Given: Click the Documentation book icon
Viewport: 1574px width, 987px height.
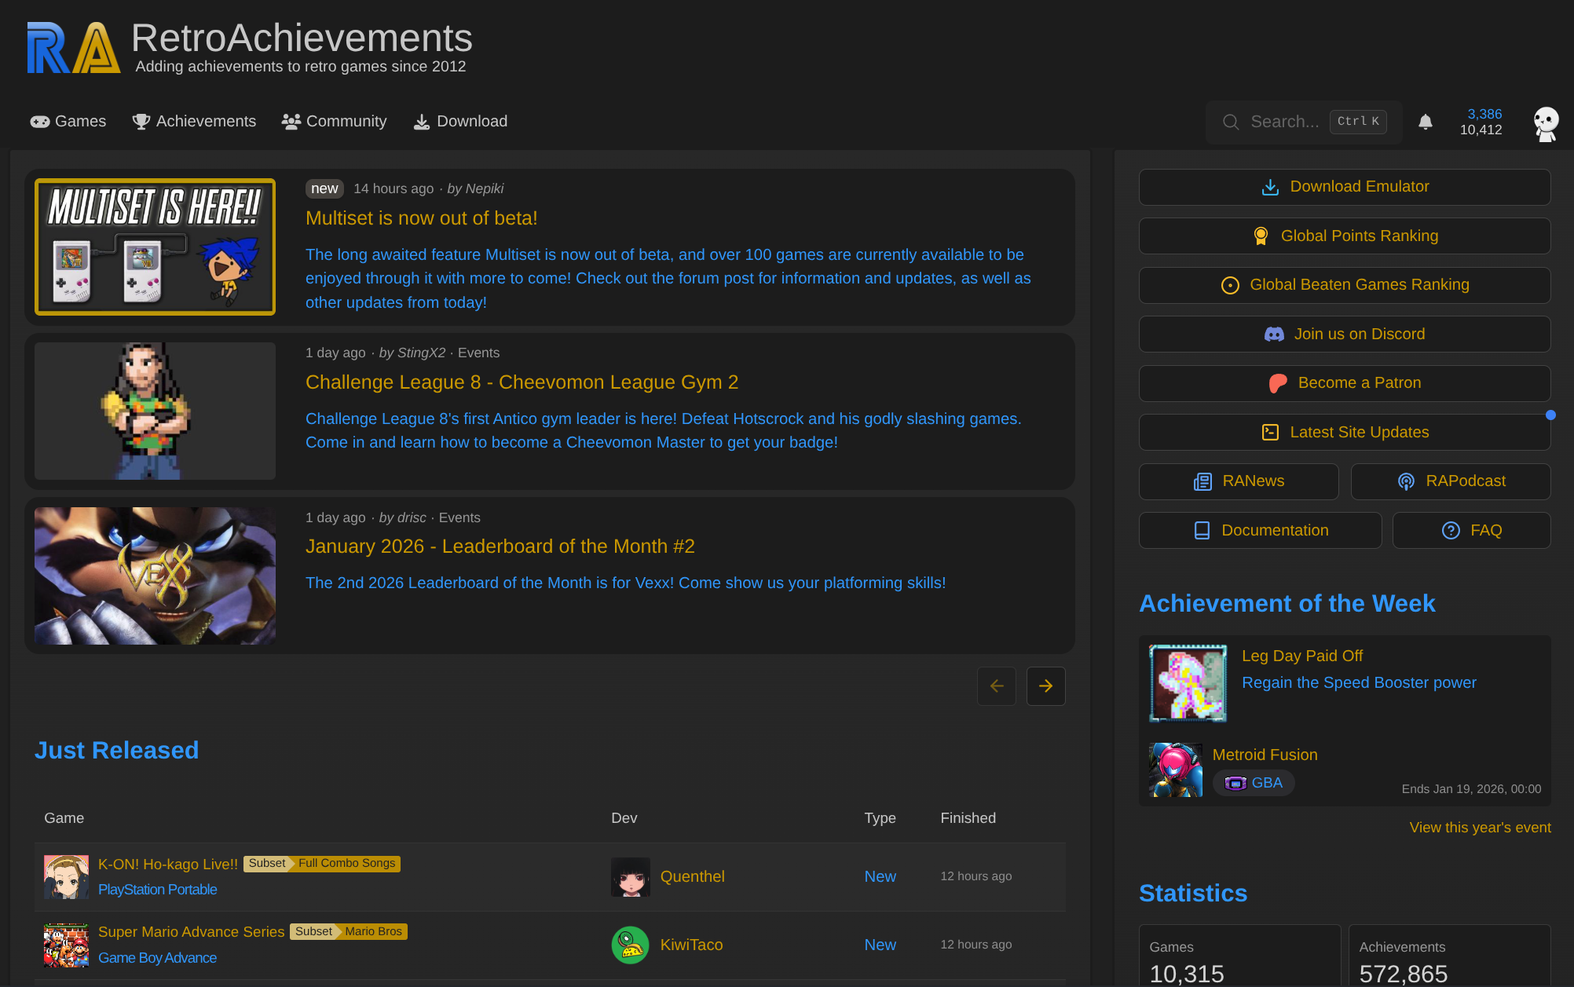Looking at the screenshot, I should [1202, 531].
